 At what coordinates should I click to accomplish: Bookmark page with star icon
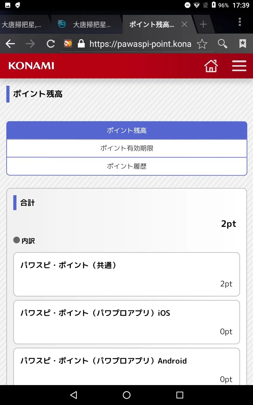[x=202, y=44]
